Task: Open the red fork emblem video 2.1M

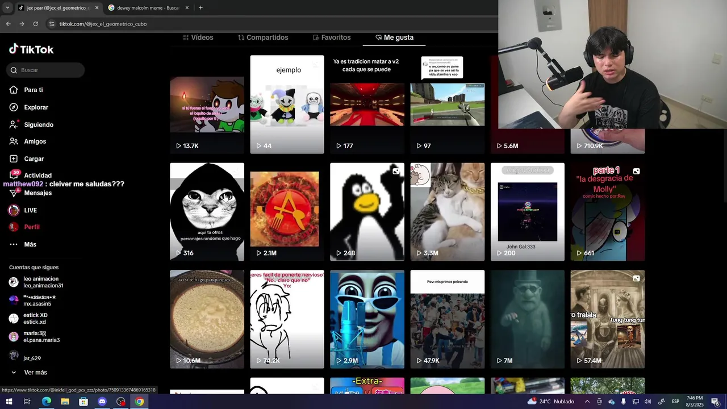Action: [287, 212]
